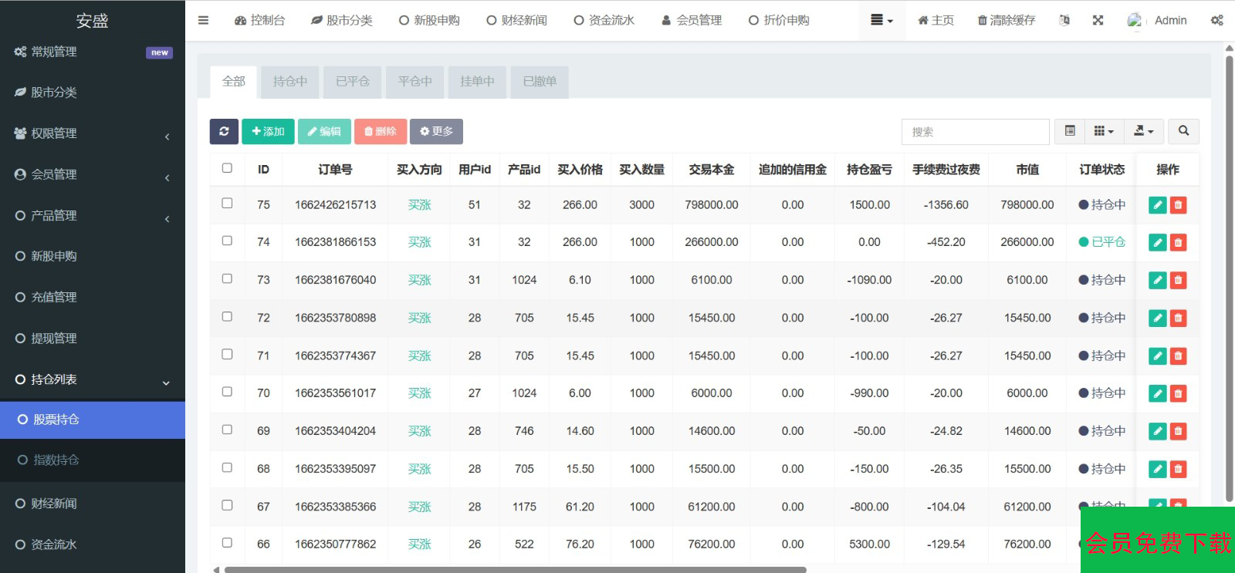Click the red delete icon for order ID 73
The width and height of the screenshot is (1235, 573).
[x=1178, y=281]
